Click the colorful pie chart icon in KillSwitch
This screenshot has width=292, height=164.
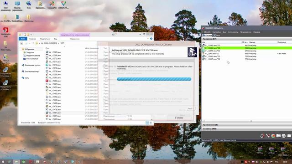[x=273, y=136]
